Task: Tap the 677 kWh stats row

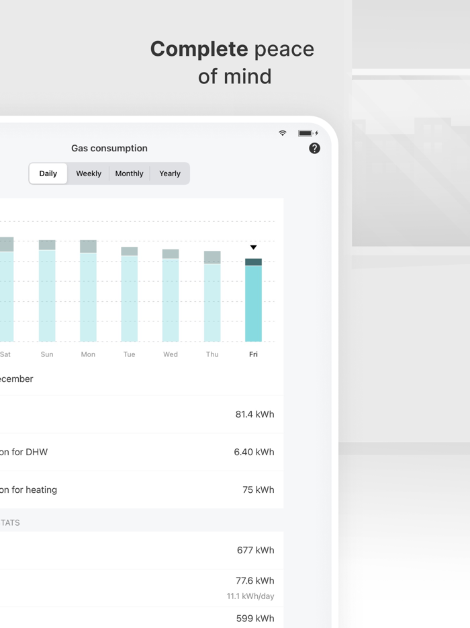Action: coord(141,550)
